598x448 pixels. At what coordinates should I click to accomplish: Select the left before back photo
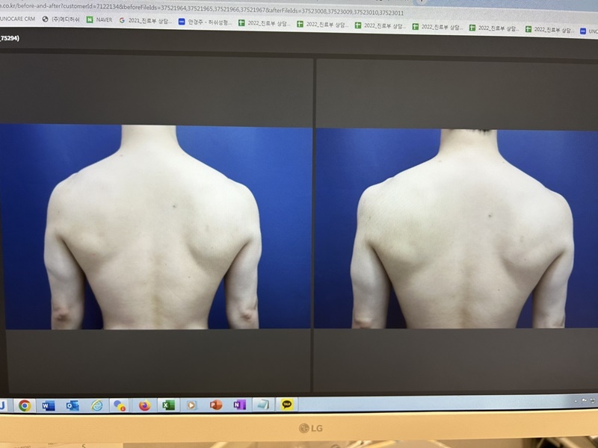(x=155, y=227)
